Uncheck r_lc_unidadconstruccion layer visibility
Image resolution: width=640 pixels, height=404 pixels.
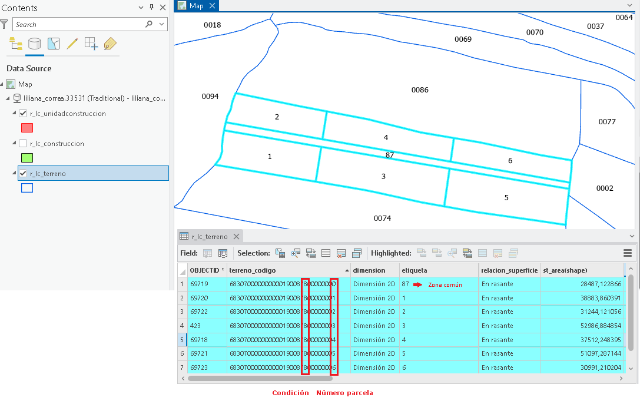pos(24,114)
